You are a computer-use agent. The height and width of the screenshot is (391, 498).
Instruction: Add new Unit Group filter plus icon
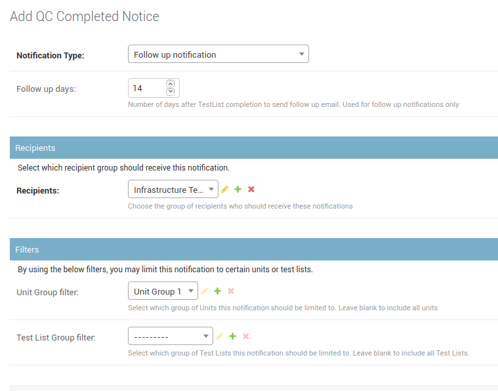pyautogui.click(x=218, y=291)
